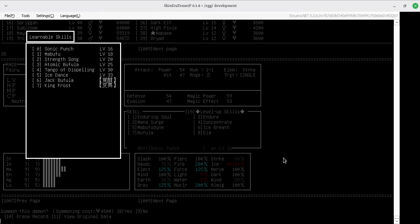Select [9]No to cancel summoning
Image resolution: width=420 pixels, height=224 pixels.
point(142,211)
